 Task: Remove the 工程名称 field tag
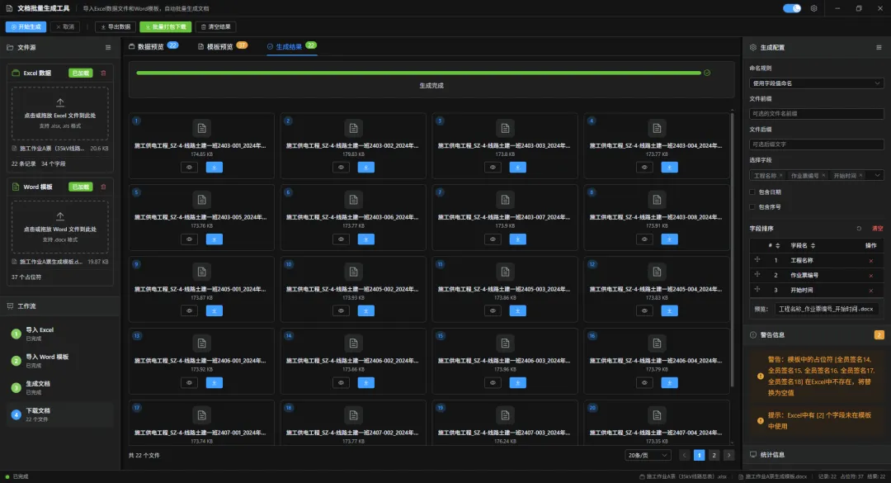(x=780, y=175)
